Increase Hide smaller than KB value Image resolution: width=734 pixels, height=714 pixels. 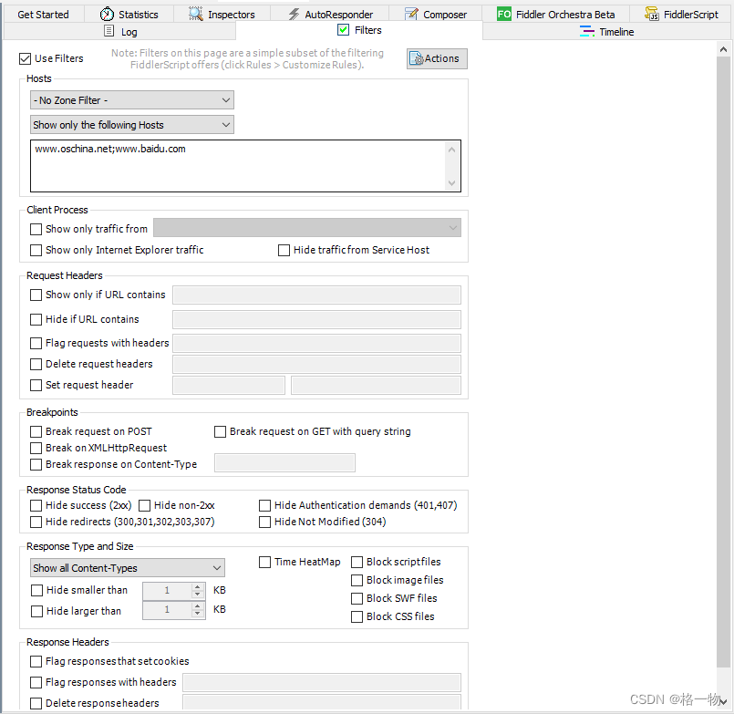pyautogui.click(x=198, y=586)
